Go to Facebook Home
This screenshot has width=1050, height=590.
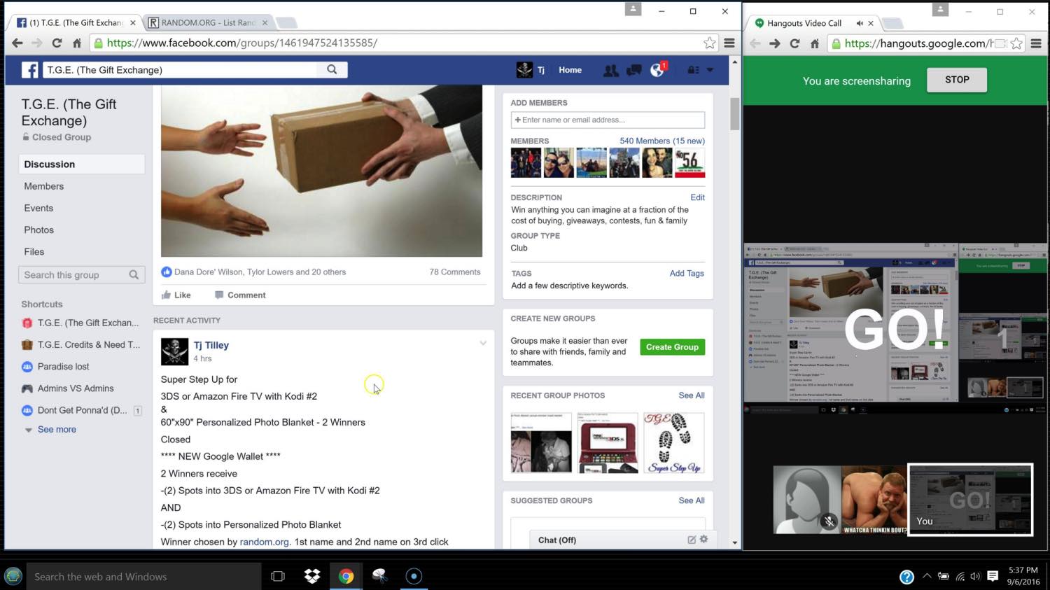[570, 70]
